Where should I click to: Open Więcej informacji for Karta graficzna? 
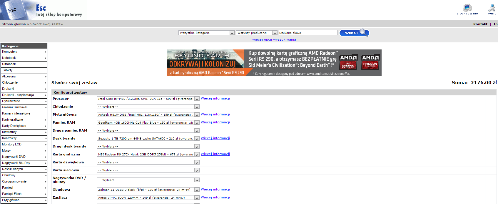coord(215,154)
